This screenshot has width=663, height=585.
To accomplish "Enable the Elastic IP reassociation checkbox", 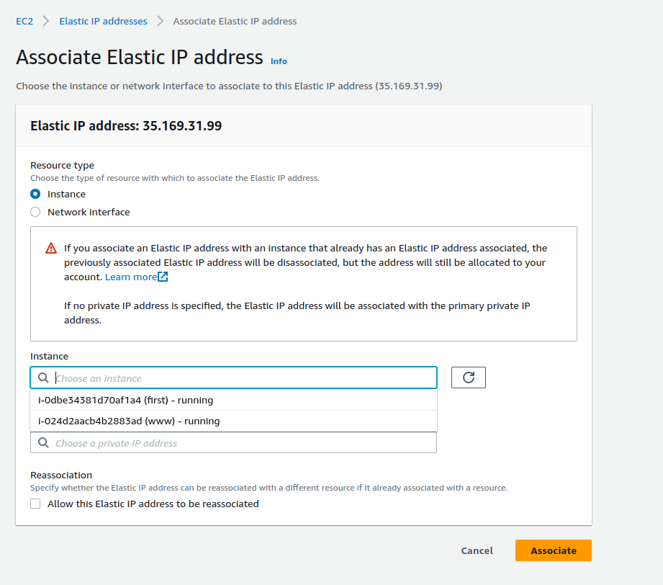I will [35, 504].
